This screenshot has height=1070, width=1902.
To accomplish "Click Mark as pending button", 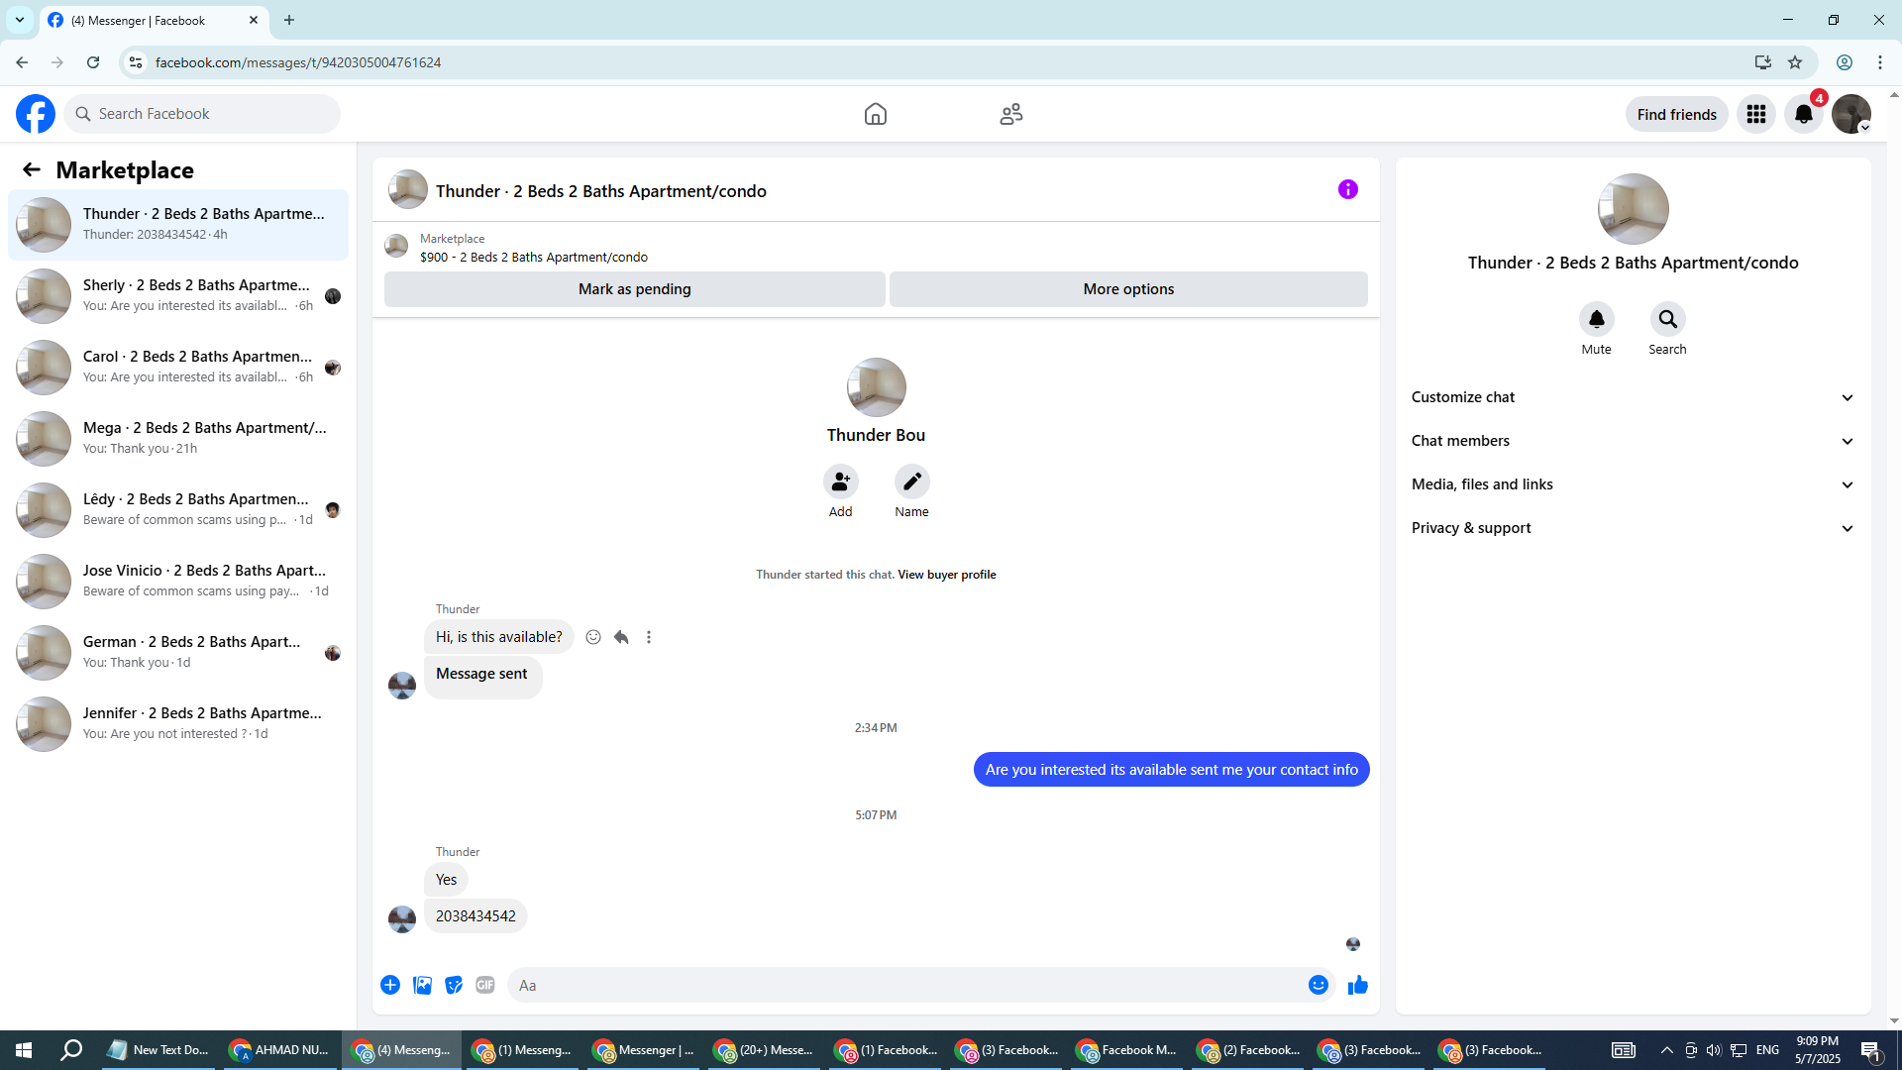I will click(634, 289).
